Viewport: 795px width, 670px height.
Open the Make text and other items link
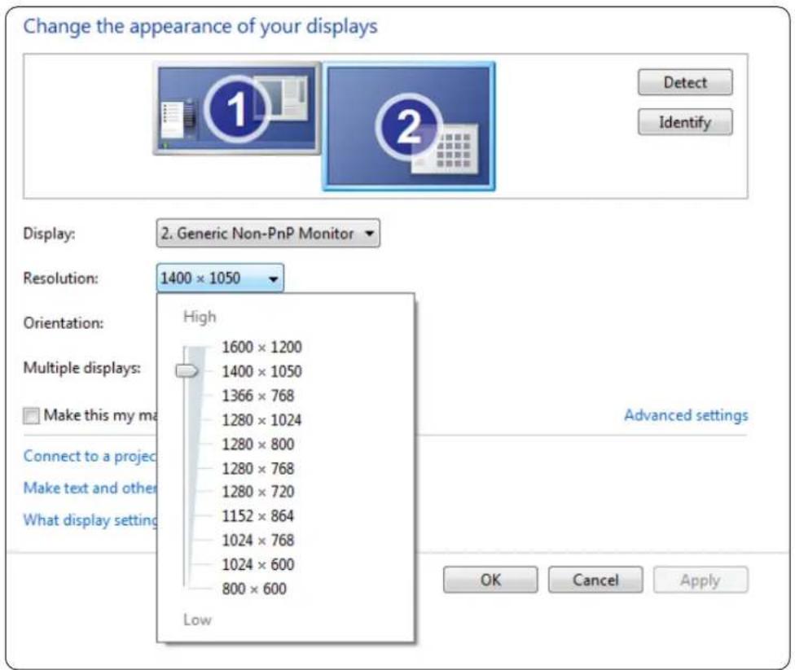(90, 488)
